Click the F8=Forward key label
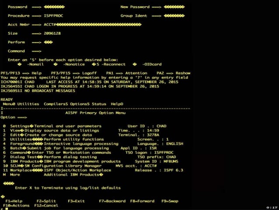The width and height of the screenshot is (279, 210). 143,201
